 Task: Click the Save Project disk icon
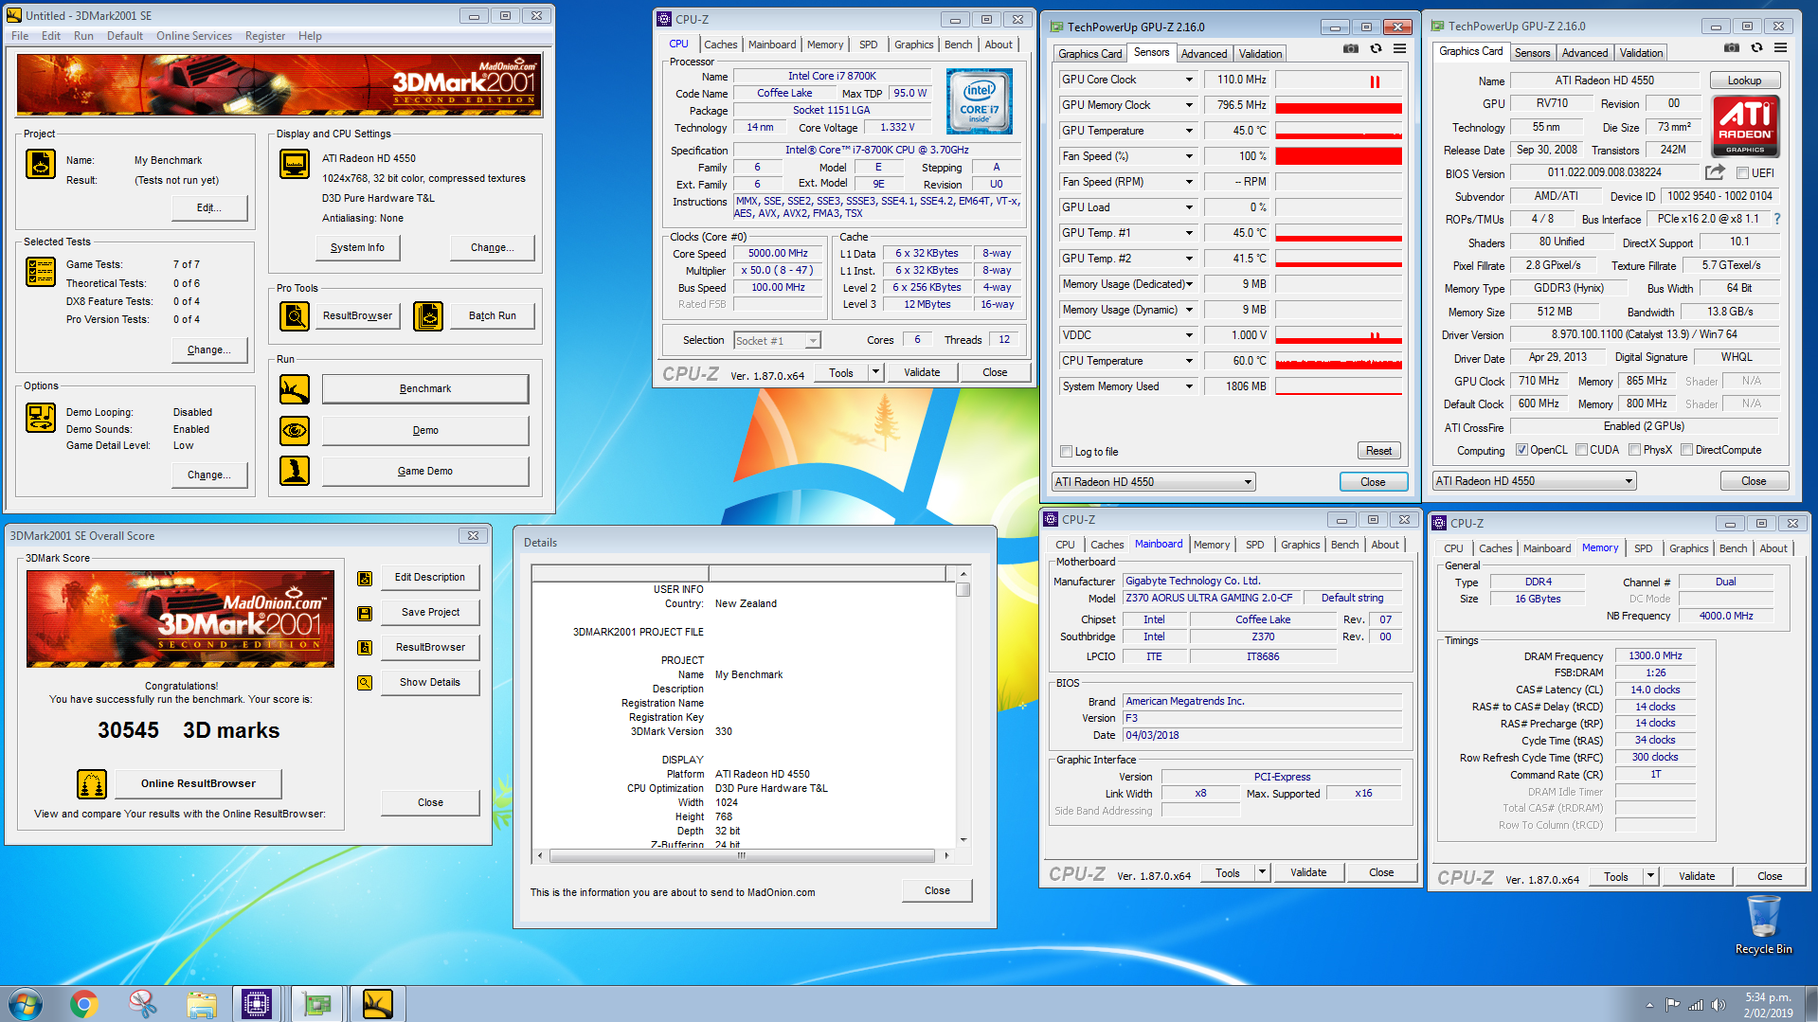(x=365, y=614)
